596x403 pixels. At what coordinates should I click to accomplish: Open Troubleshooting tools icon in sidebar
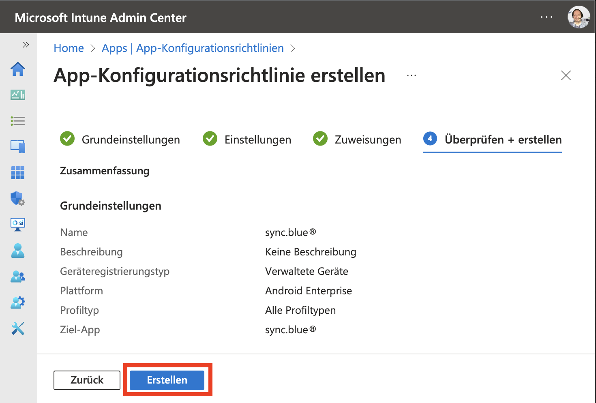(18, 328)
